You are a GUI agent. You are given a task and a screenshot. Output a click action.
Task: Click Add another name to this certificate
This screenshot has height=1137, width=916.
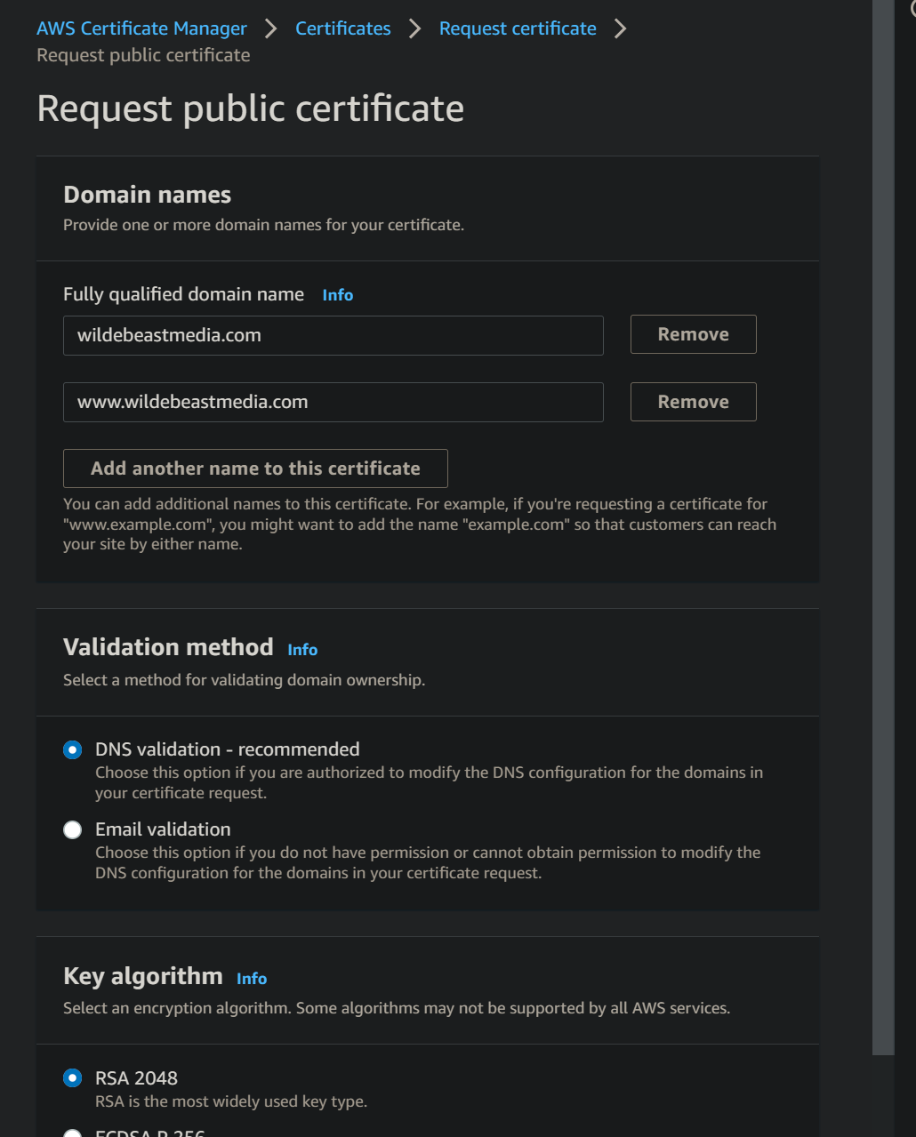click(254, 468)
